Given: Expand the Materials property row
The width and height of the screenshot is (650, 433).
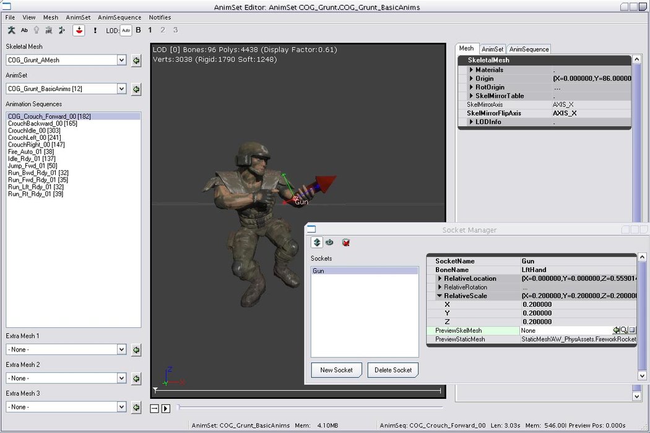Looking at the screenshot, I should (x=471, y=70).
